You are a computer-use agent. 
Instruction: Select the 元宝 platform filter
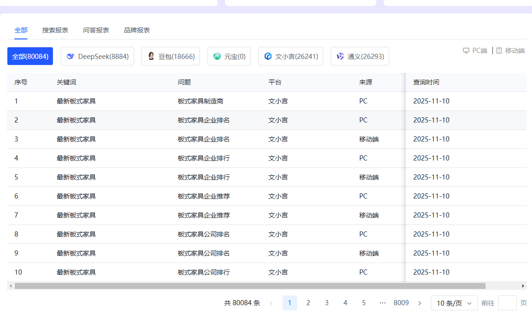[229, 56]
